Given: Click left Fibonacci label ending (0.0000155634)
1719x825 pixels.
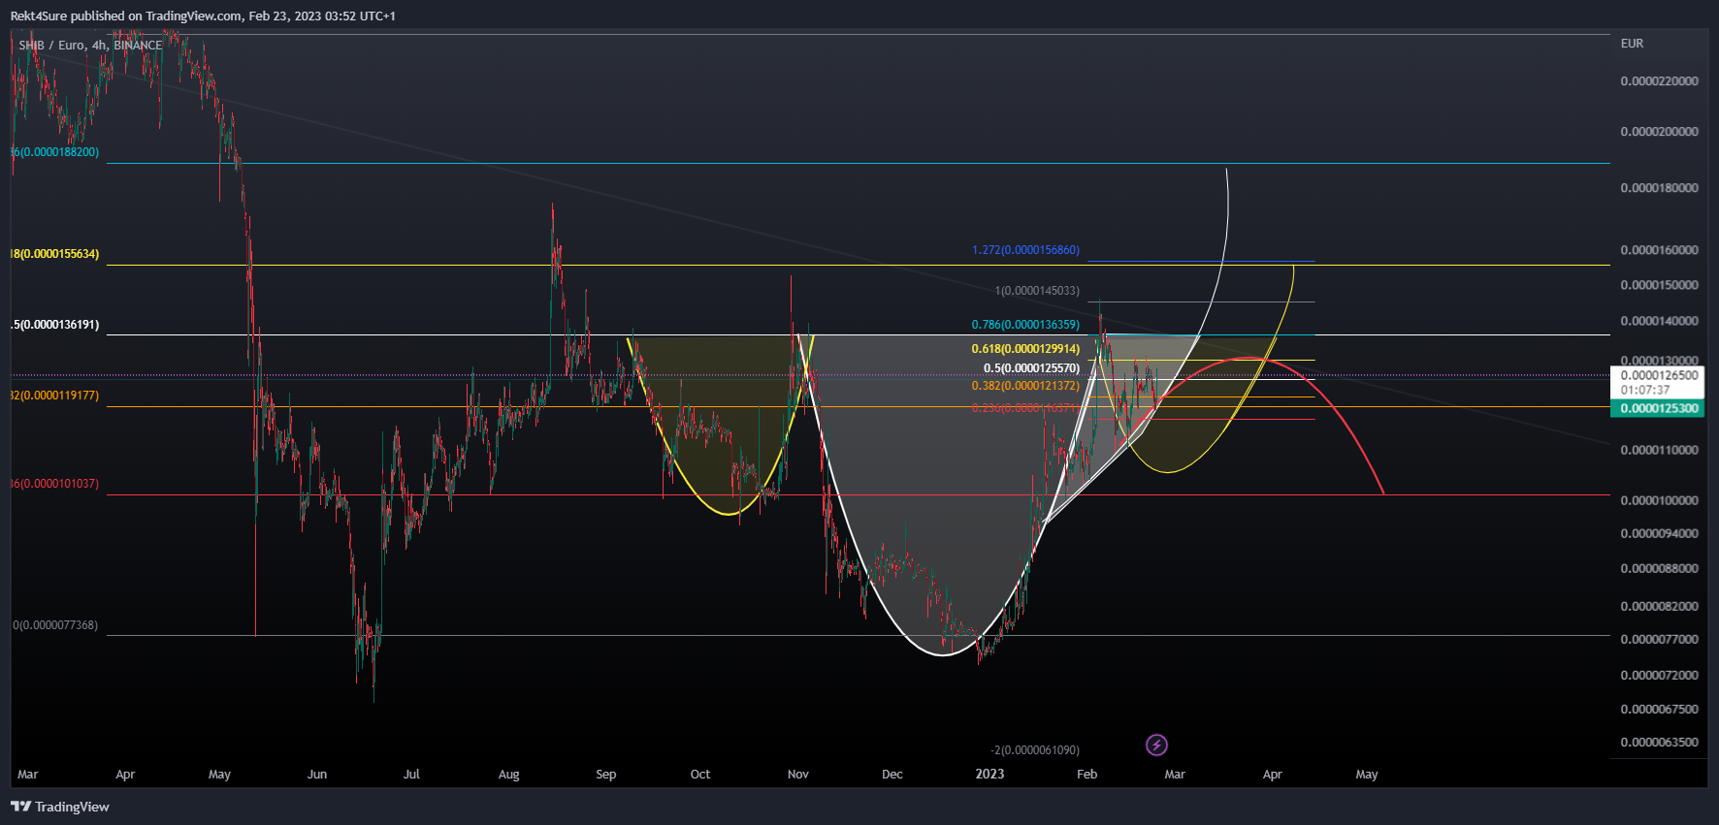Looking at the screenshot, I should (x=55, y=254).
